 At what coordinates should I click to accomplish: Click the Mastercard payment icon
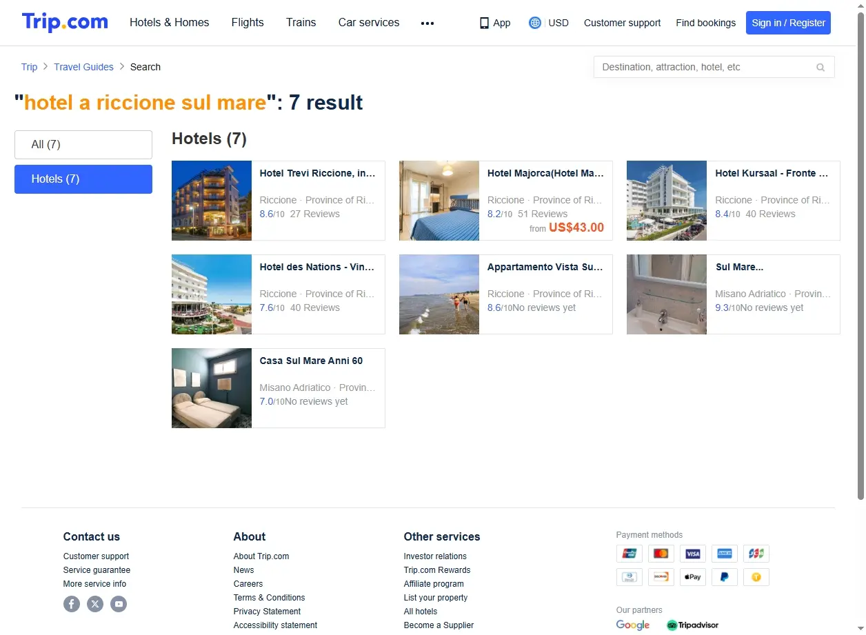point(661,554)
